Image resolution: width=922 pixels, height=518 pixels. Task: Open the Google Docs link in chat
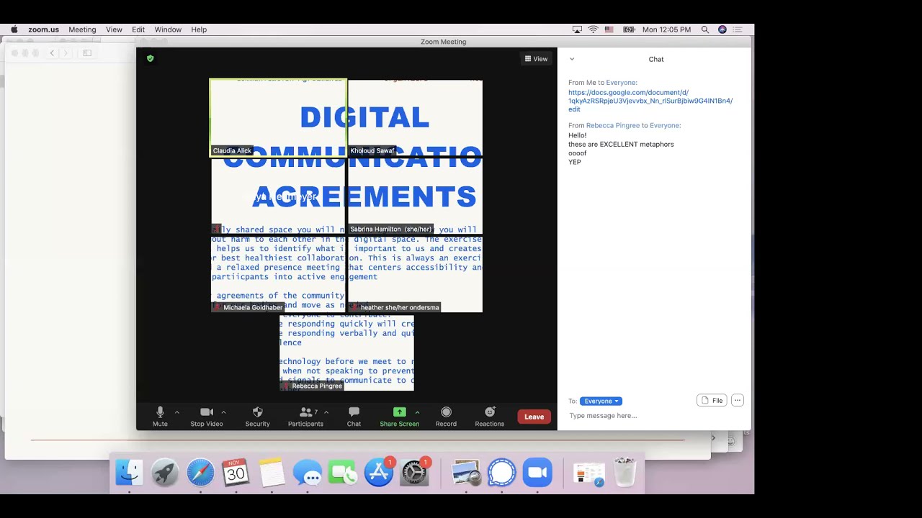[x=650, y=101]
